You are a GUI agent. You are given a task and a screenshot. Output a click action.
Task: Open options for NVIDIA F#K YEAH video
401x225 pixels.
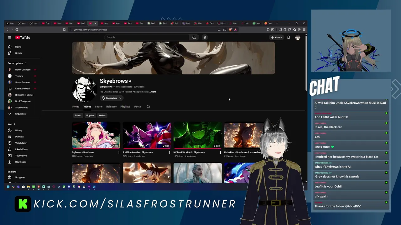click(x=220, y=152)
